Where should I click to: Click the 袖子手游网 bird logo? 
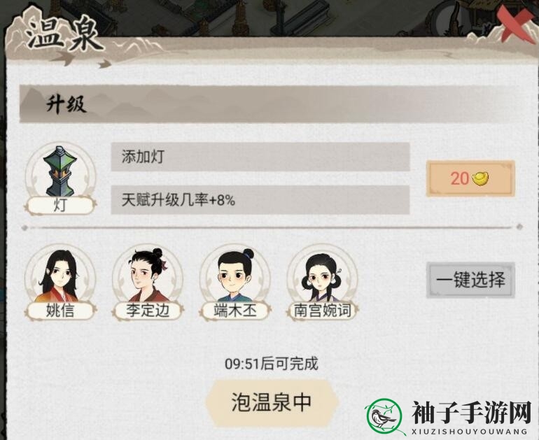tap(384, 417)
